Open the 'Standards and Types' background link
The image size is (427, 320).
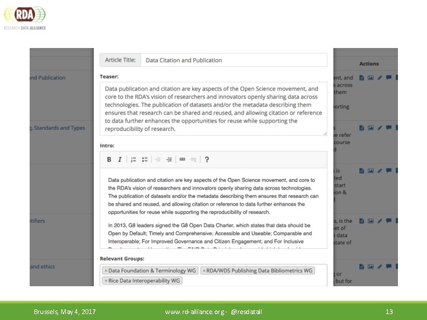point(58,127)
